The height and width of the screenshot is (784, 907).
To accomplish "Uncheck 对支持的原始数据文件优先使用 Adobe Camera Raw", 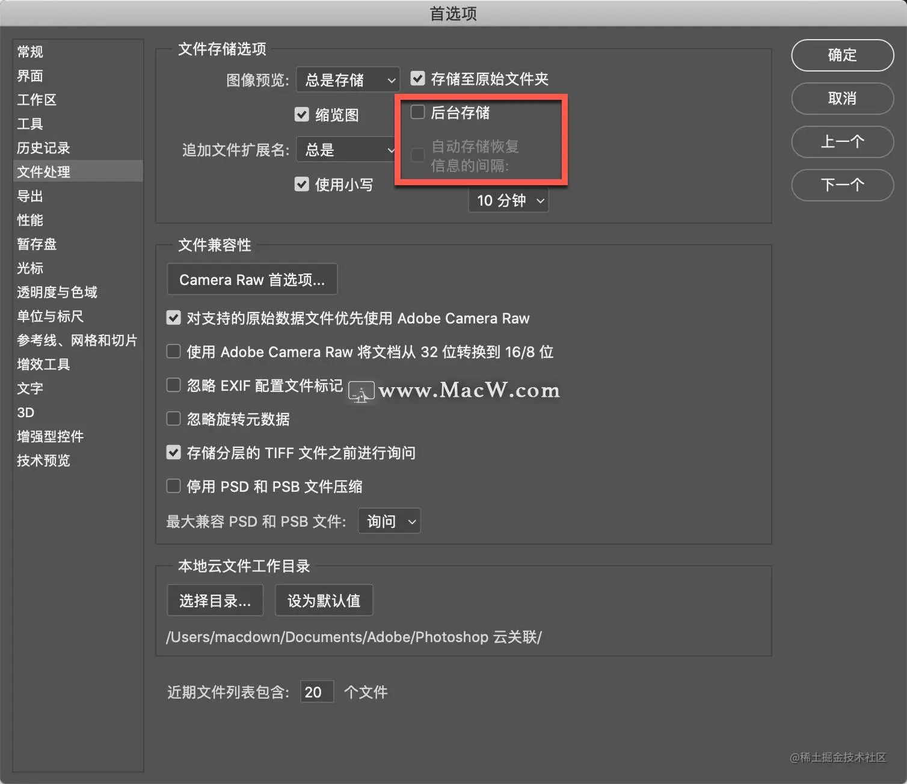I will pos(173,318).
